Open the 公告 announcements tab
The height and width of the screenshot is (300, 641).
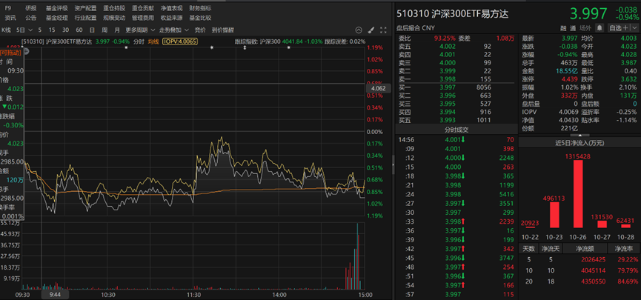click(x=30, y=18)
